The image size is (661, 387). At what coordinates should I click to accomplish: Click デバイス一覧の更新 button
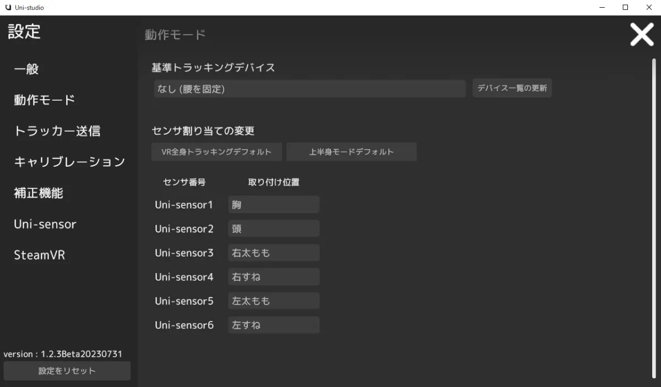[x=512, y=88]
